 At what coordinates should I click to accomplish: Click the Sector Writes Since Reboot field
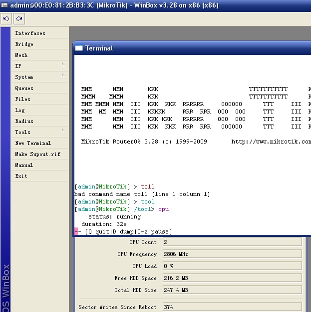coord(232,307)
